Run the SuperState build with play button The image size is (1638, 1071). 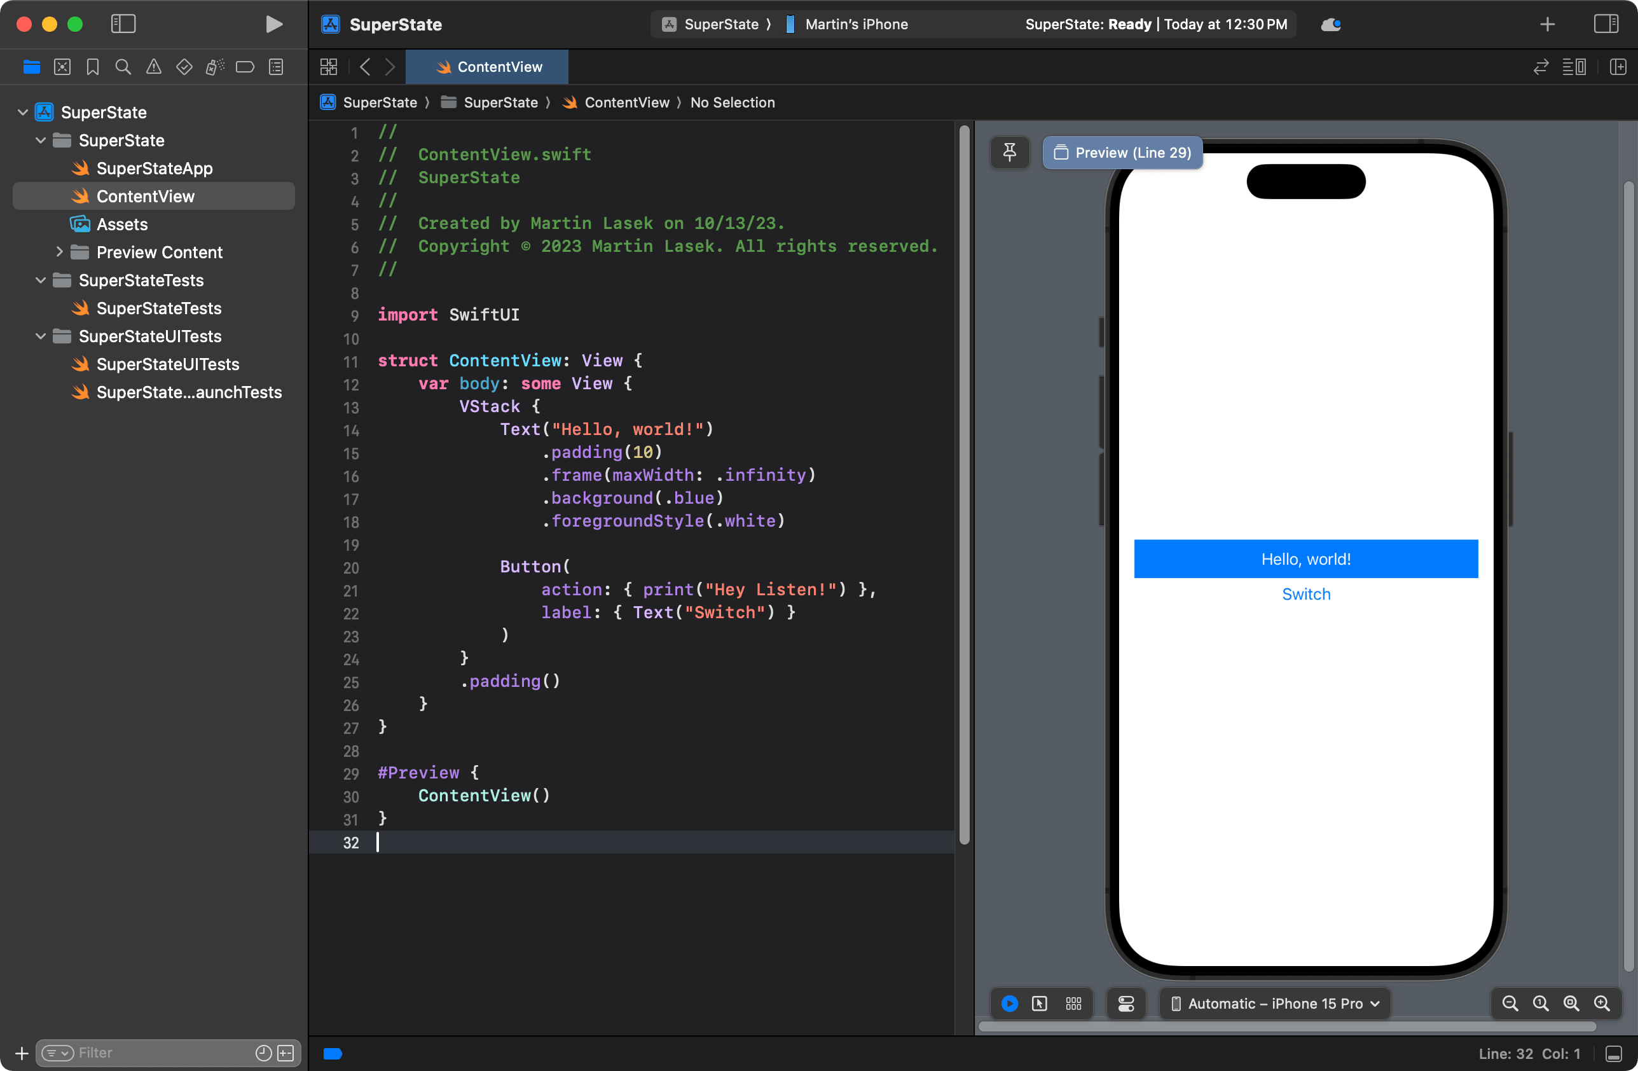tap(274, 24)
